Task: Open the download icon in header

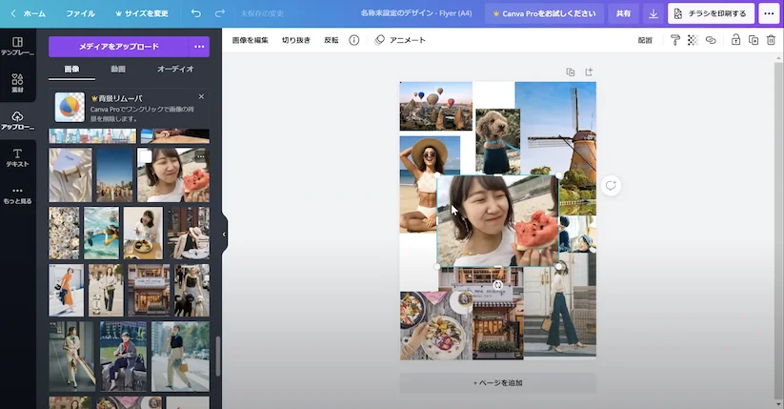Action: [653, 14]
